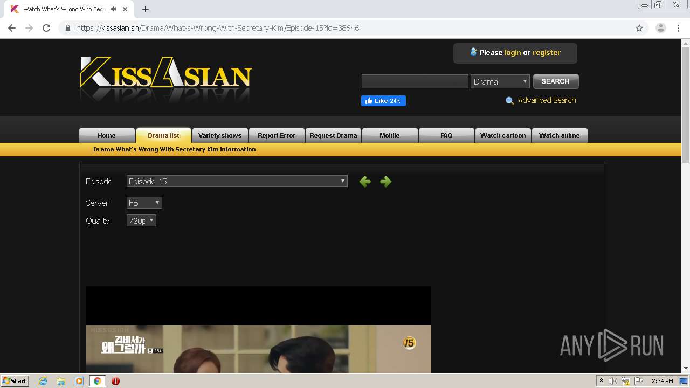The image size is (690, 388).
Task: Reload the current page
Action: 46,28
